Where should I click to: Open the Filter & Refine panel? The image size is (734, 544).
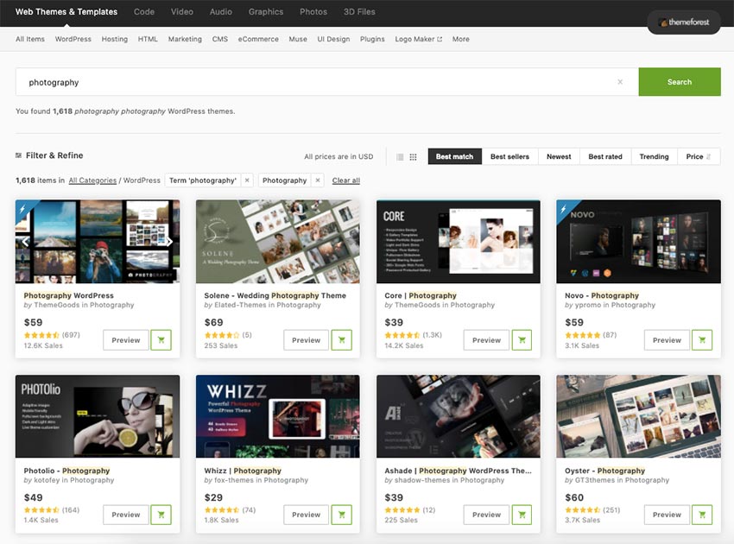tap(49, 155)
